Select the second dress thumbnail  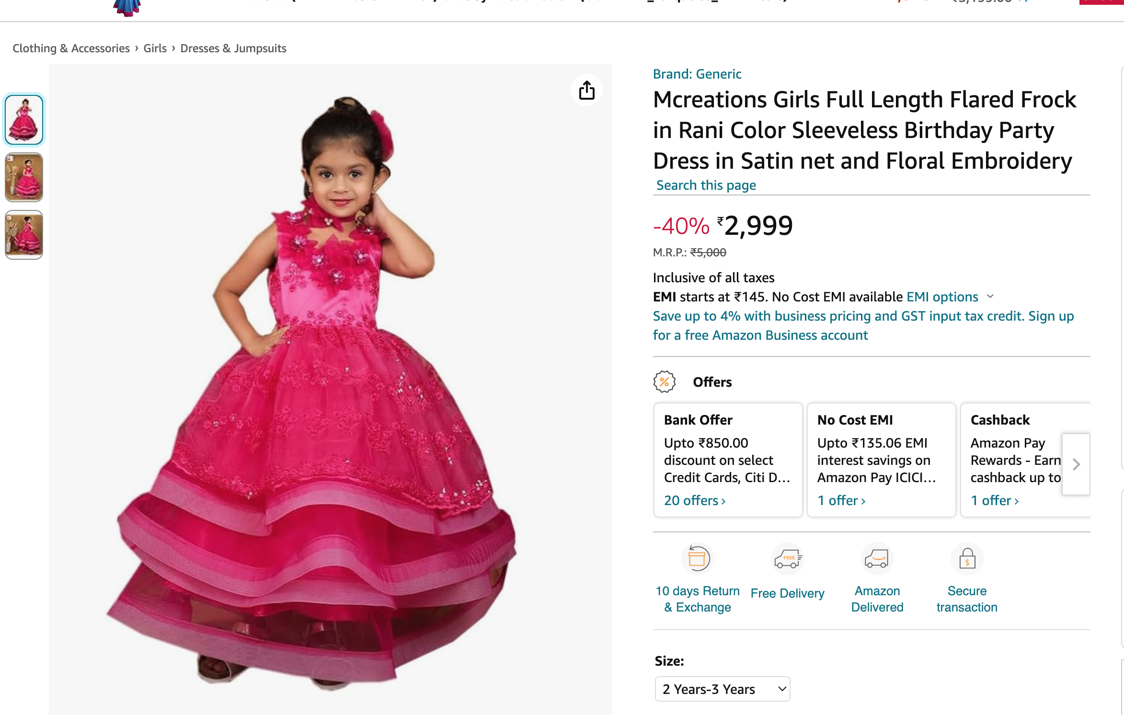click(x=24, y=177)
